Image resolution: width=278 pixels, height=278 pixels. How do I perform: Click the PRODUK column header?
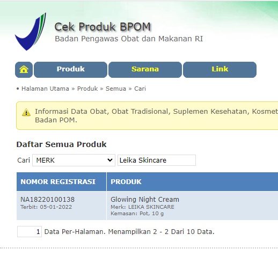[x=192, y=182]
